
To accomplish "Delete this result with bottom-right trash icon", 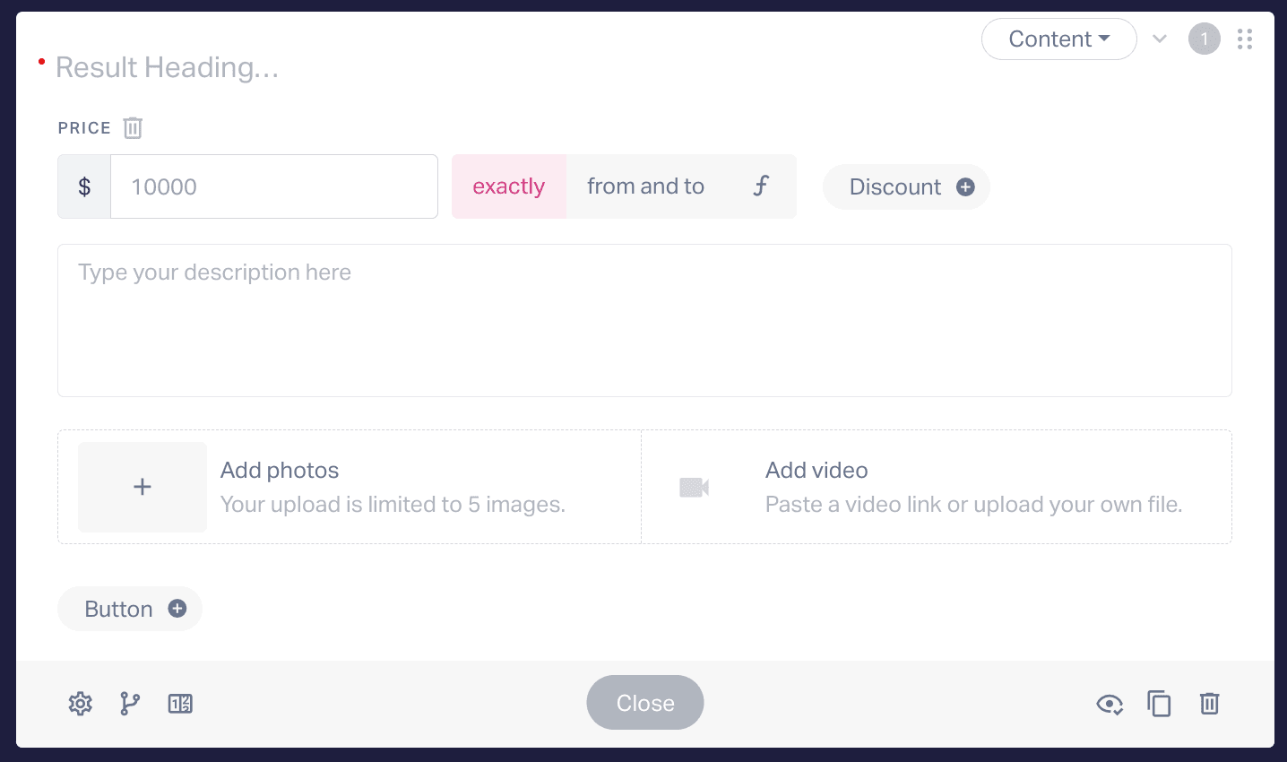I will click(1209, 704).
